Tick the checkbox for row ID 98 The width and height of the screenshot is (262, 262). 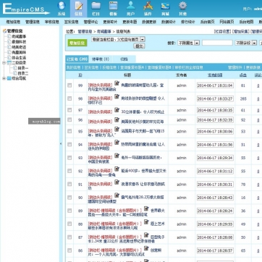click(69, 98)
